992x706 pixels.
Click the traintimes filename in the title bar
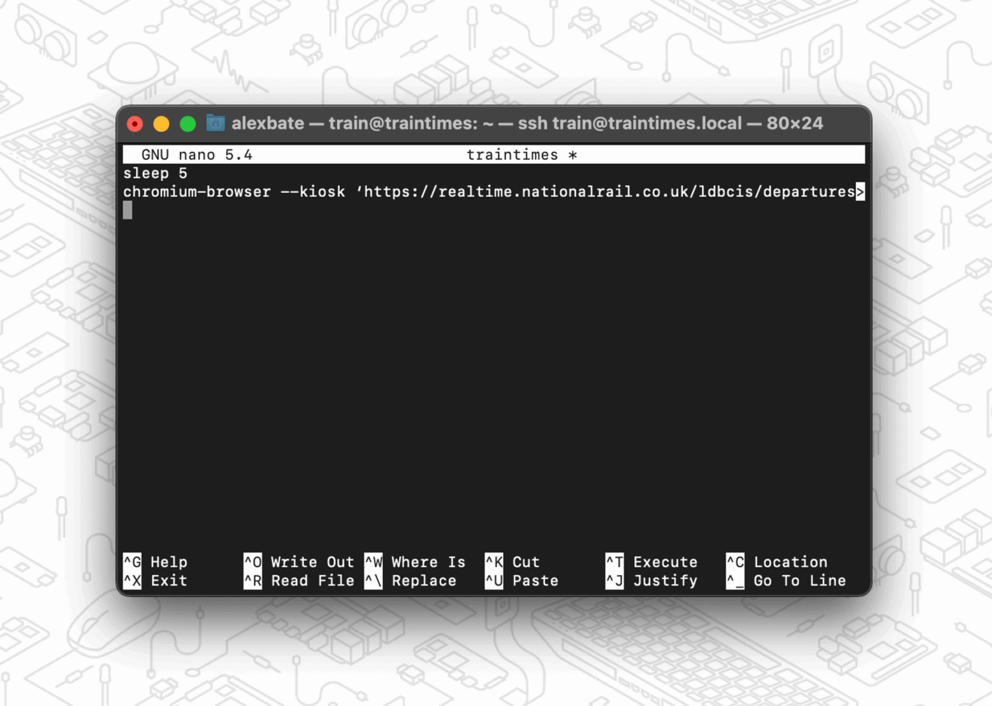513,154
